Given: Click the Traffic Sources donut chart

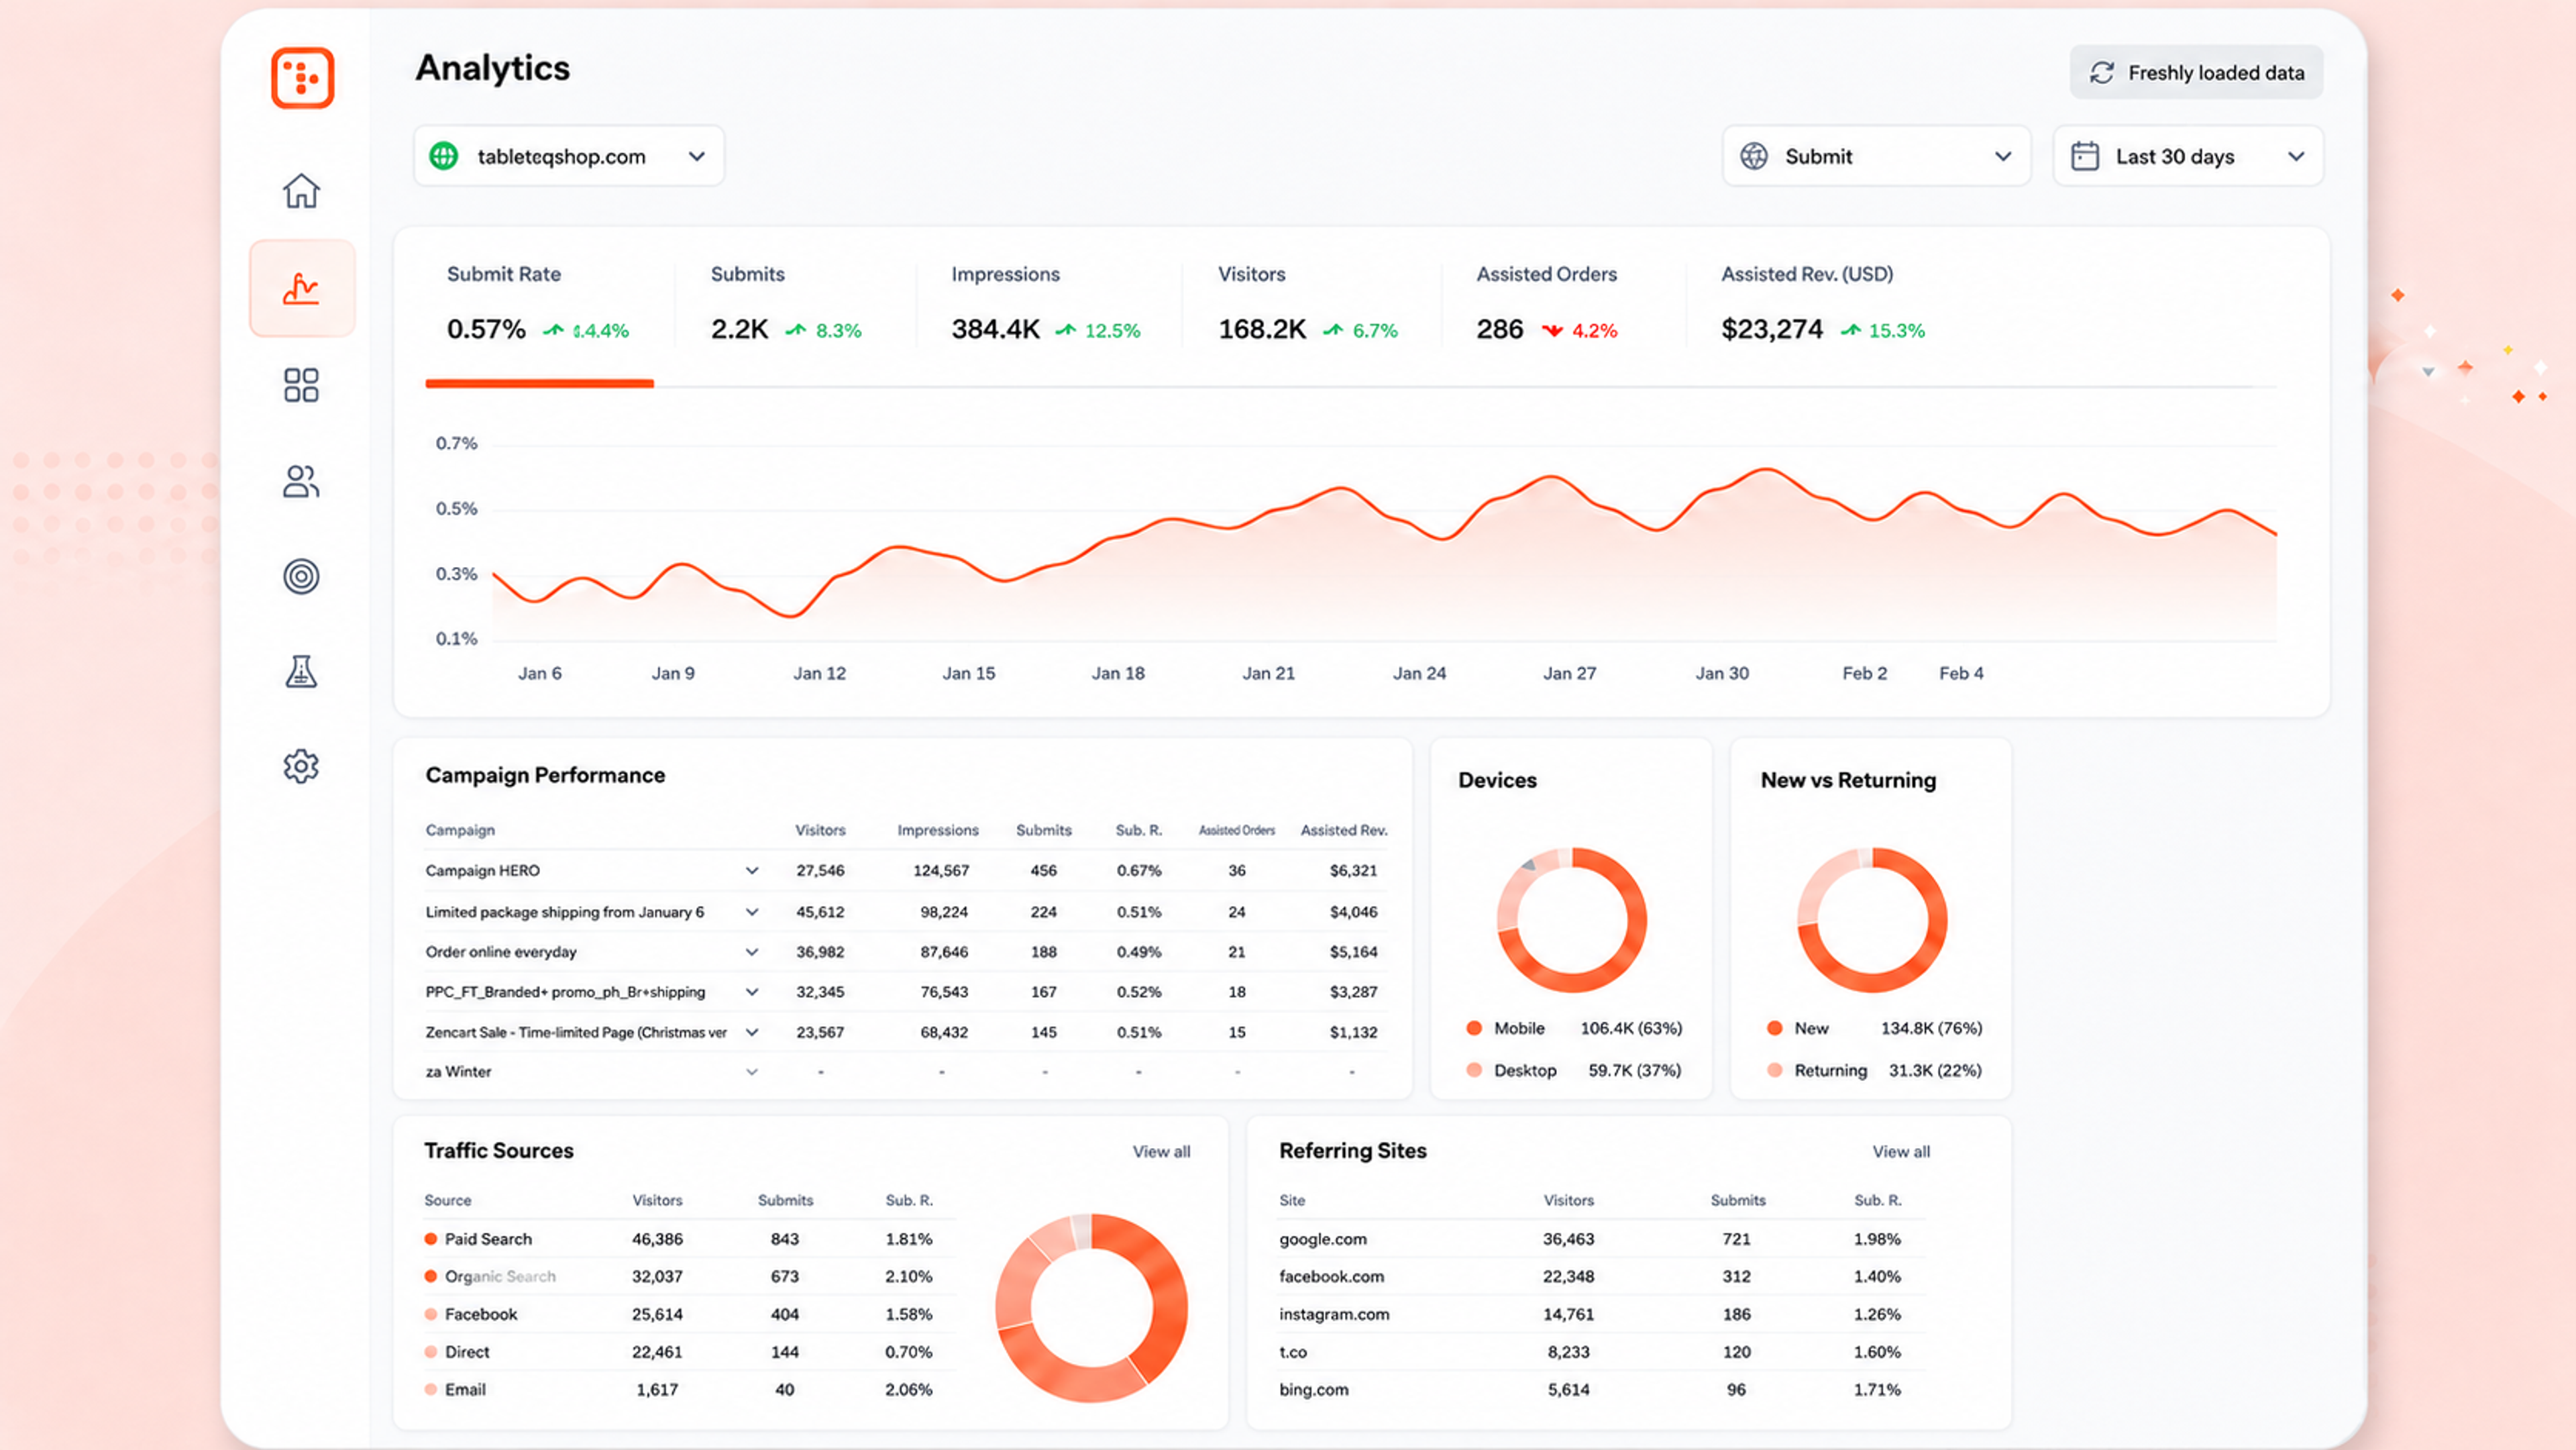Looking at the screenshot, I should 1092,1308.
